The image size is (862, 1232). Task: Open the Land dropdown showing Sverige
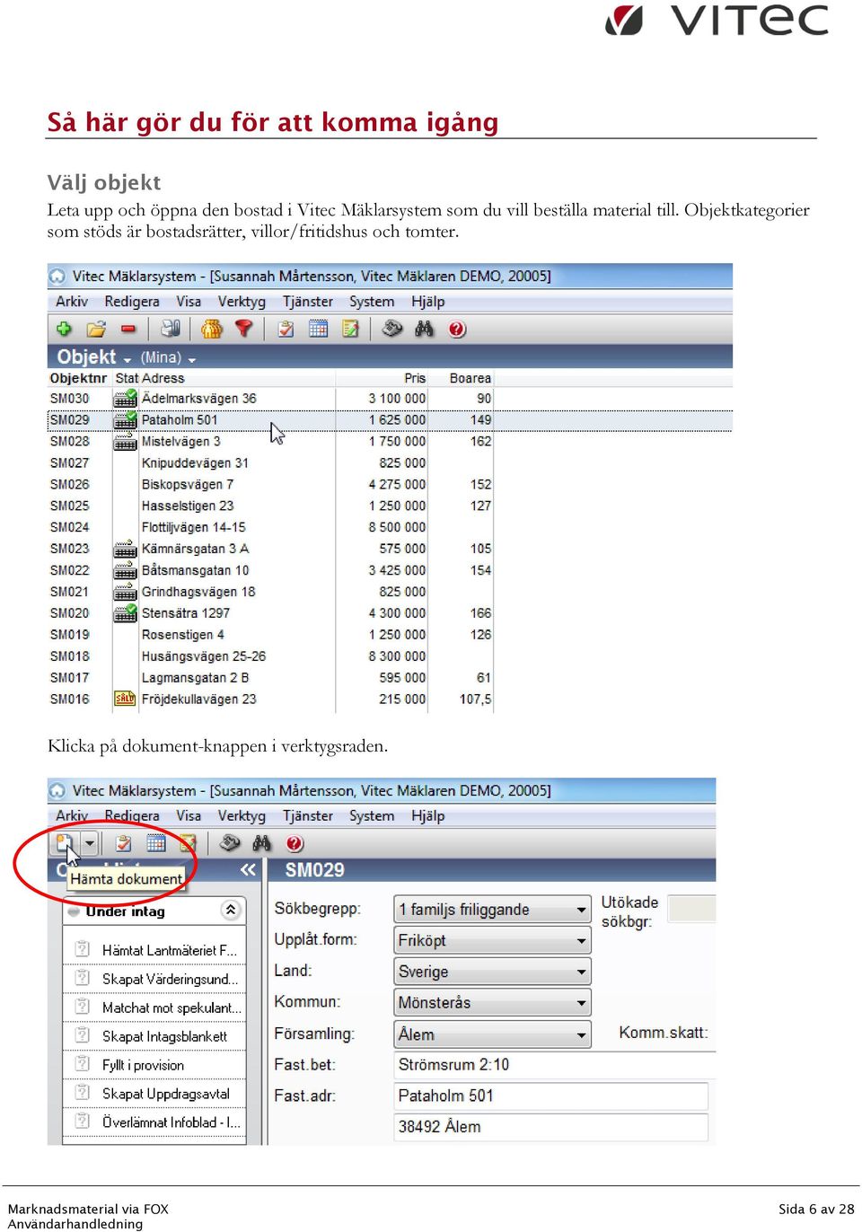[x=492, y=972]
